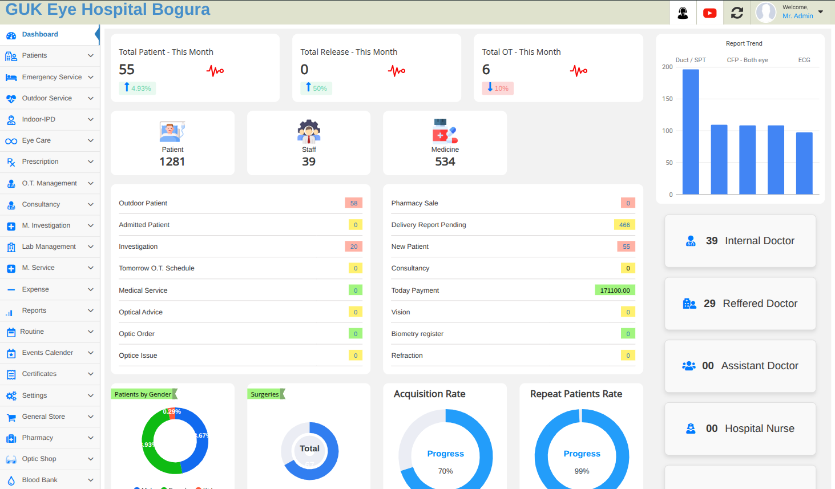The width and height of the screenshot is (835, 489).
Task: Click the refresh icon in header
Action: 737,13
